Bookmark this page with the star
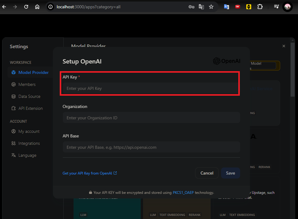Viewport: 298px width, 219px height. click(211, 7)
